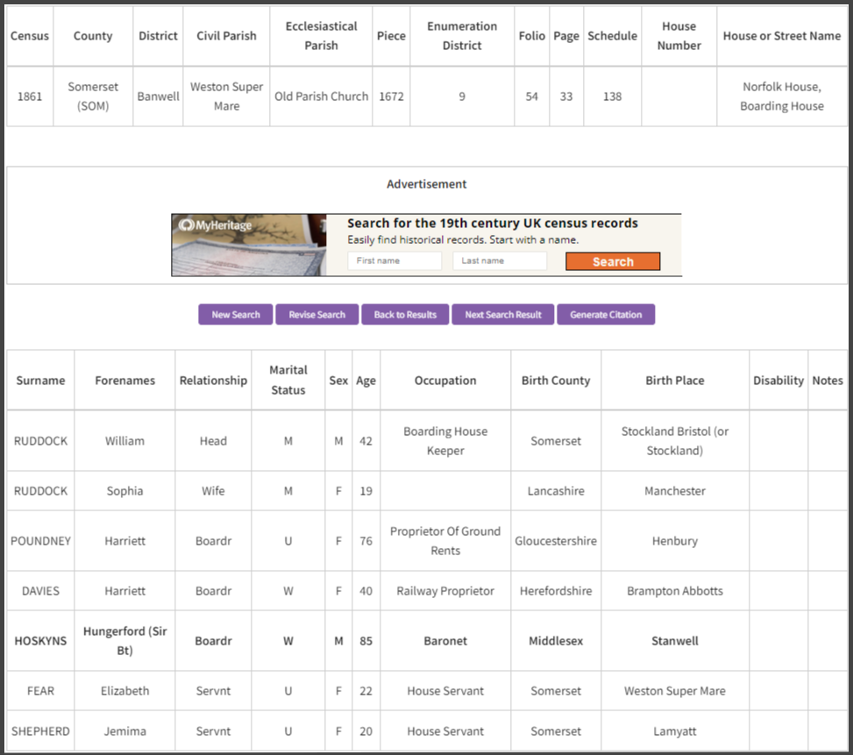Click 'Baronet' occupation cell
The width and height of the screenshot is (853, 755).
pos(445,641)
